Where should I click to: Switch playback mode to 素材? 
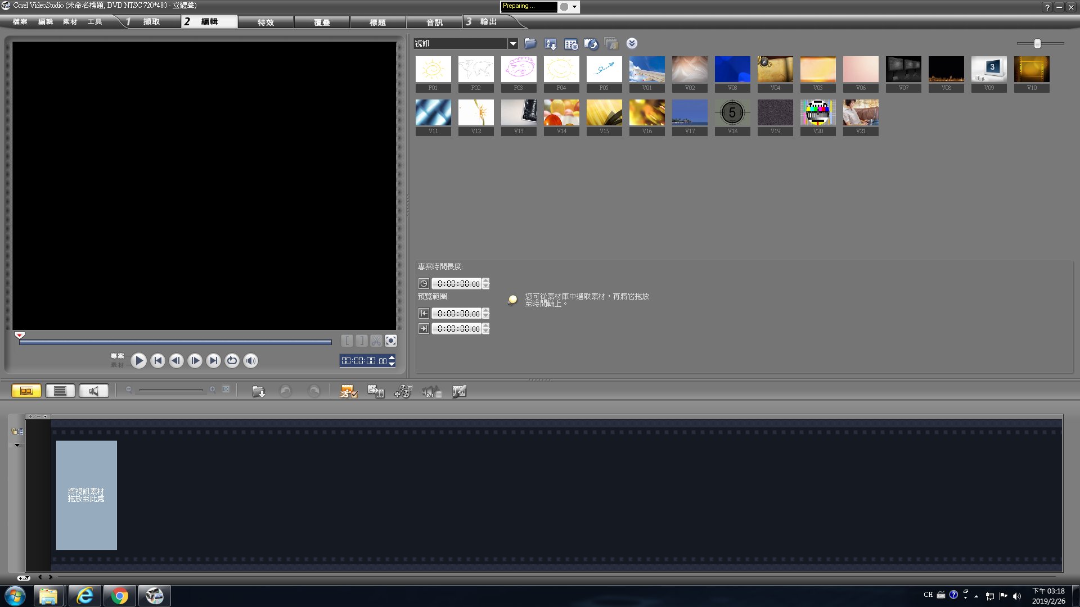pyautogui.click(x=117, y=365)
